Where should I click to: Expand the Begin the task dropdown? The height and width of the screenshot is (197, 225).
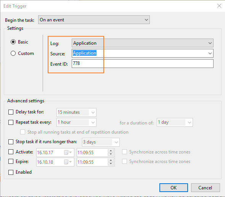click(x=94, y=20)
